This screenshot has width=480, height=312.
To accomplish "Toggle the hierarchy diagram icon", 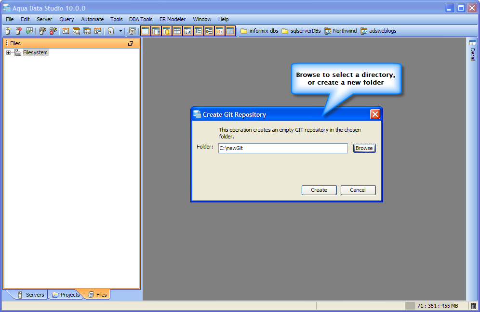I will (209, 31).
